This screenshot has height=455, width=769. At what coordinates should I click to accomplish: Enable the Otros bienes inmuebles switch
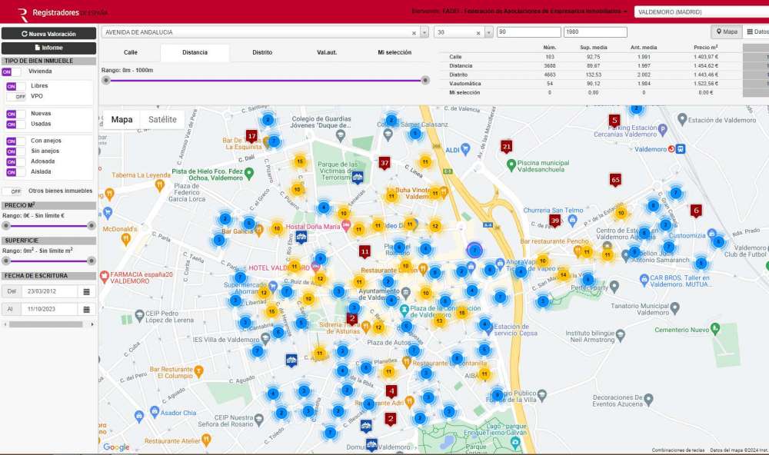point(12,191)
